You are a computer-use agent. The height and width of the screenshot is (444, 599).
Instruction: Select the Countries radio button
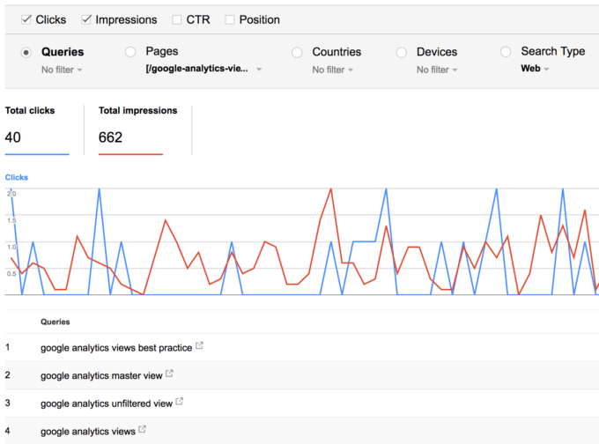(x=297, y=52)
